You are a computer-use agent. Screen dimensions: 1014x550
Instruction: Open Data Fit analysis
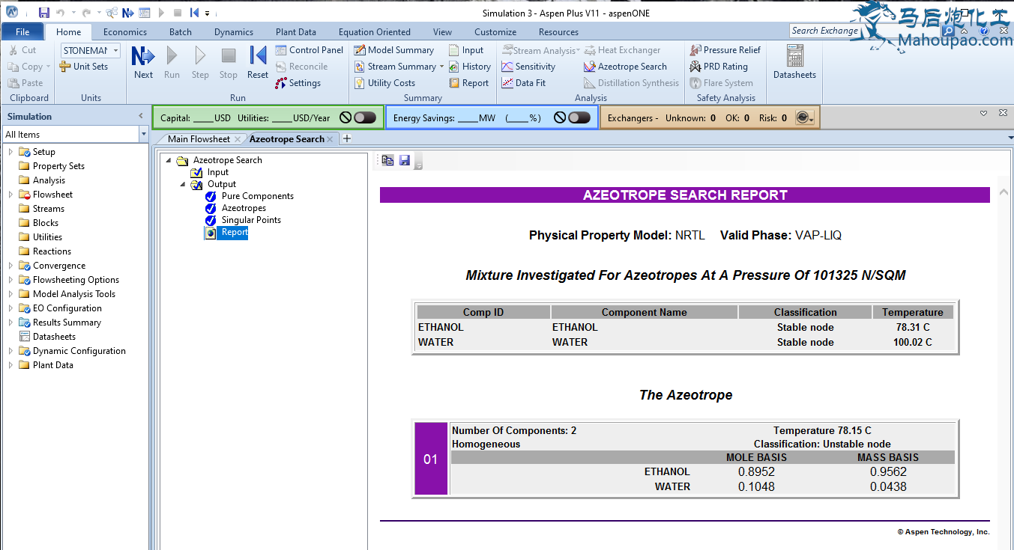tap(523, 83)
